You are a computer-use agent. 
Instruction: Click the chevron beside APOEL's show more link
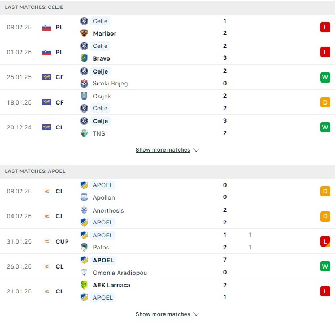point(196,314)
